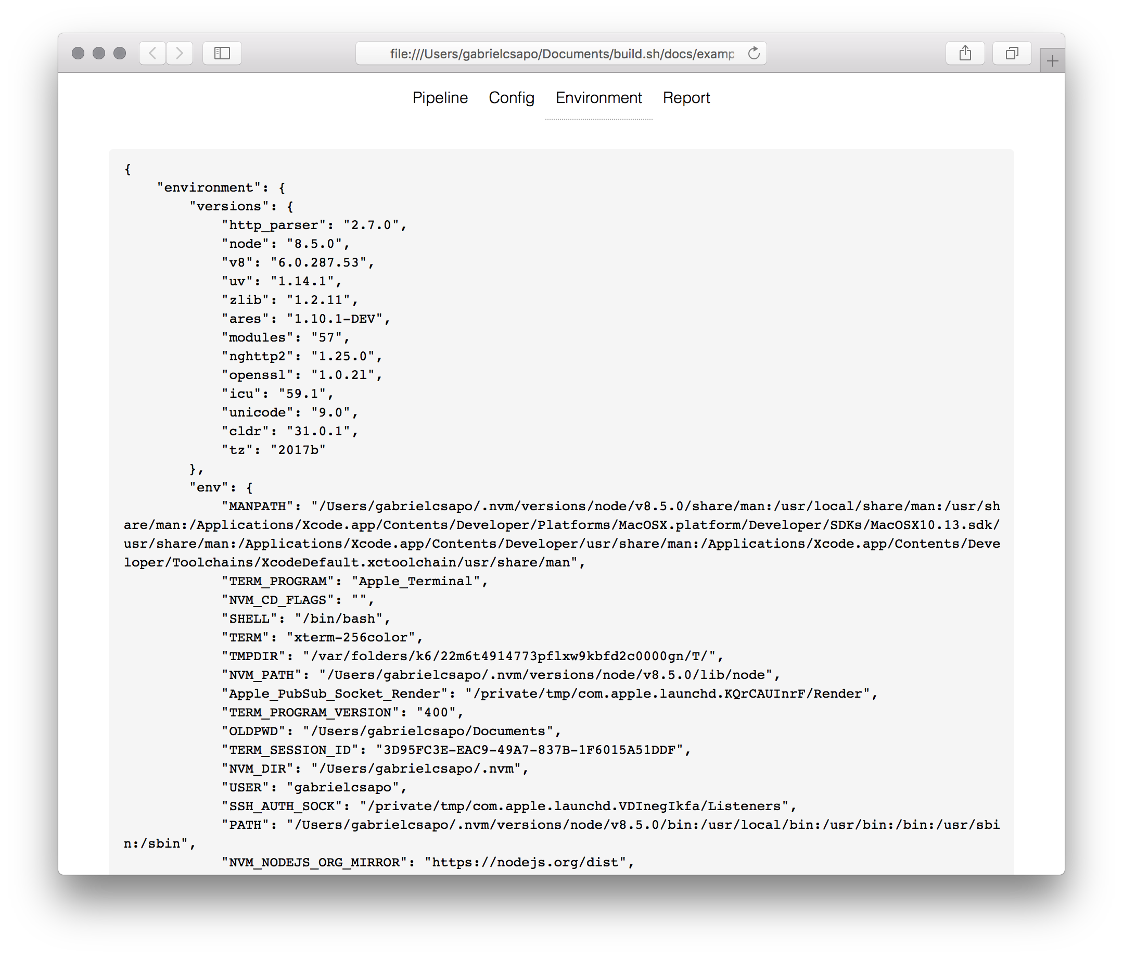This screenshot has height=958, width=1123.
Task: Click the "cldr": "31.0.1" entry
Action: point(289,431)
